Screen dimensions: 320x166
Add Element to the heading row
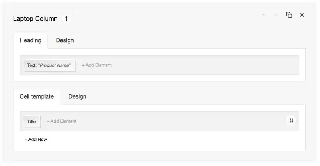point(97,65)
